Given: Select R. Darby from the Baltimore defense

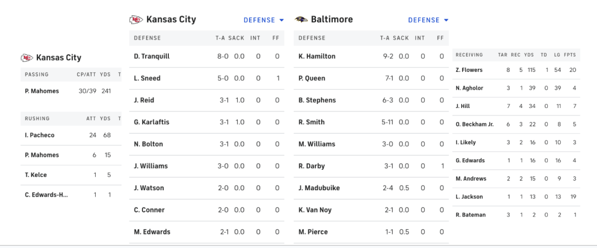Looking at the screenshot, I should pos(312,166).
